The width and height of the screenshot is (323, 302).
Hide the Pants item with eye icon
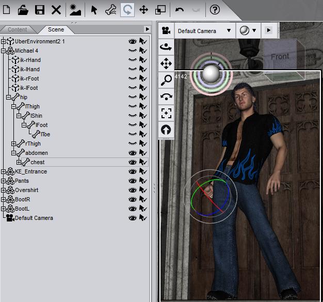click(133, 181)
